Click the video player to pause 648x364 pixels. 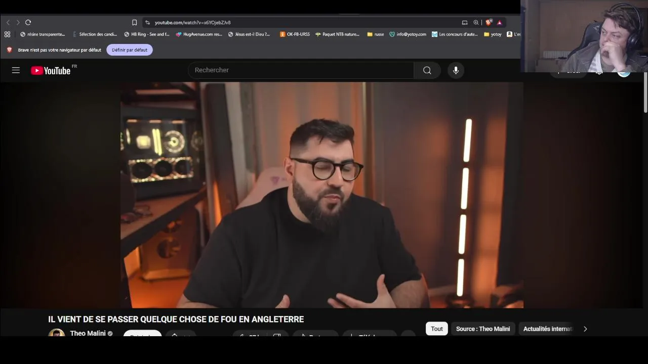pyautogui.click(x=321, y=195)
